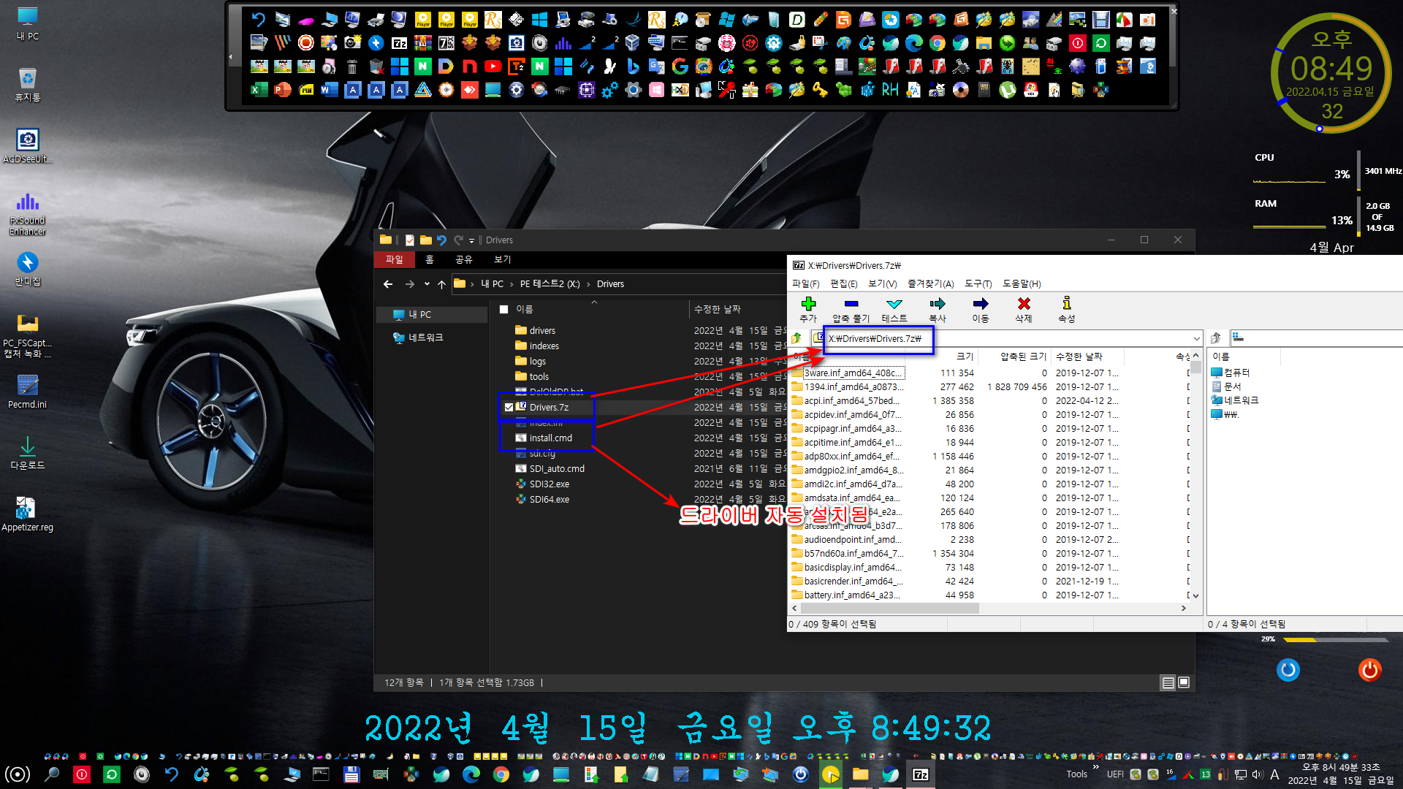Viewport: 1403px width, 789px height.
Task: Open the Appetizer.reg desktop file
Action: 28,514
